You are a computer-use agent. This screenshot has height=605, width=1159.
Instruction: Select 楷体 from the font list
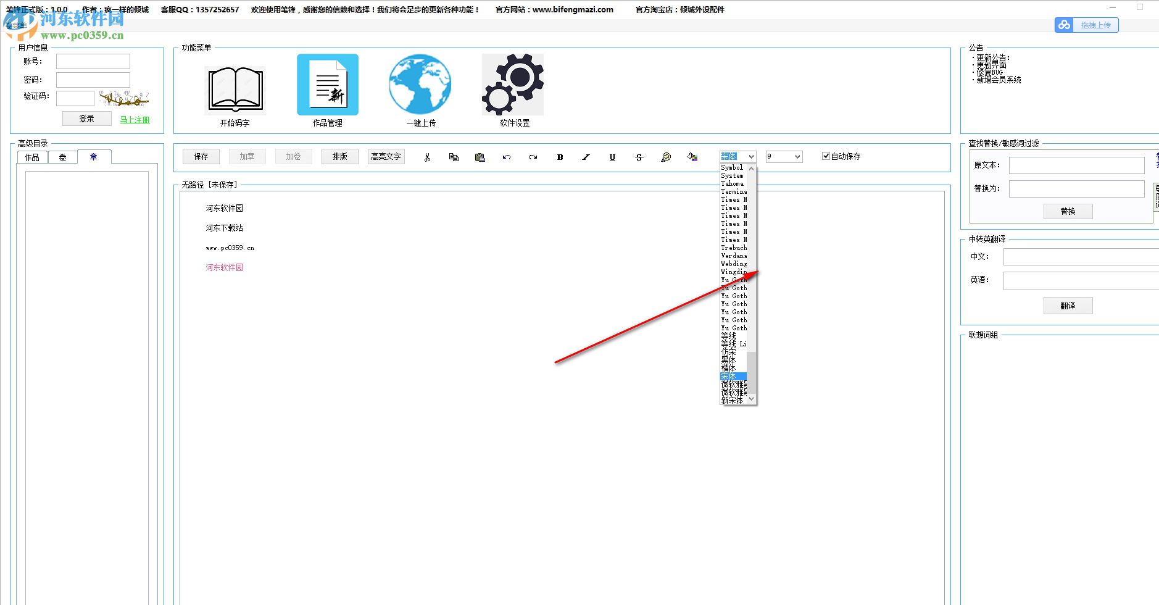[x=734, y=368]
